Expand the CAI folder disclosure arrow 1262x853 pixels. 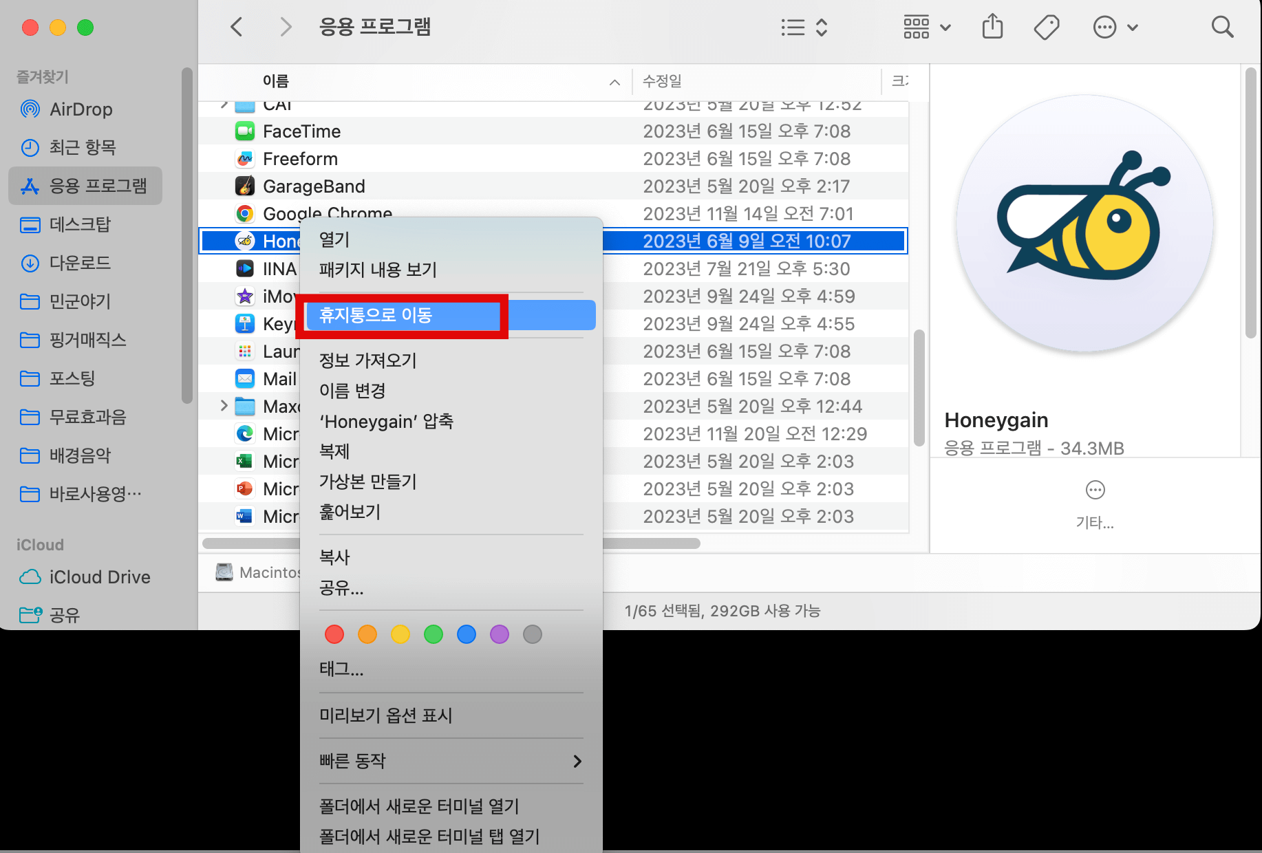point(224,105)
